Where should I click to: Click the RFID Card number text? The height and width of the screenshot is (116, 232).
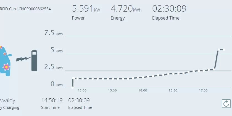(25, 9)
